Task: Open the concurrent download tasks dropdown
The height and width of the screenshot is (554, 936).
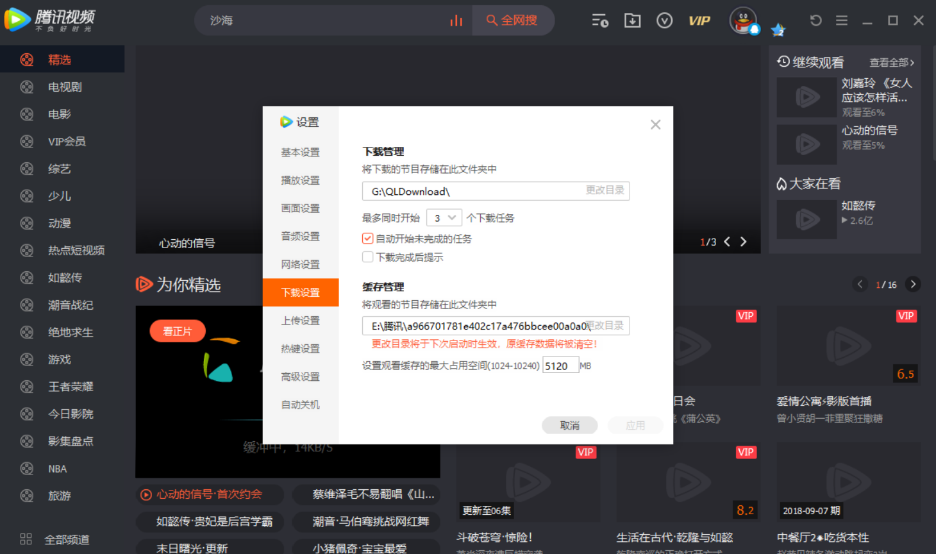Action: point(444,217)
